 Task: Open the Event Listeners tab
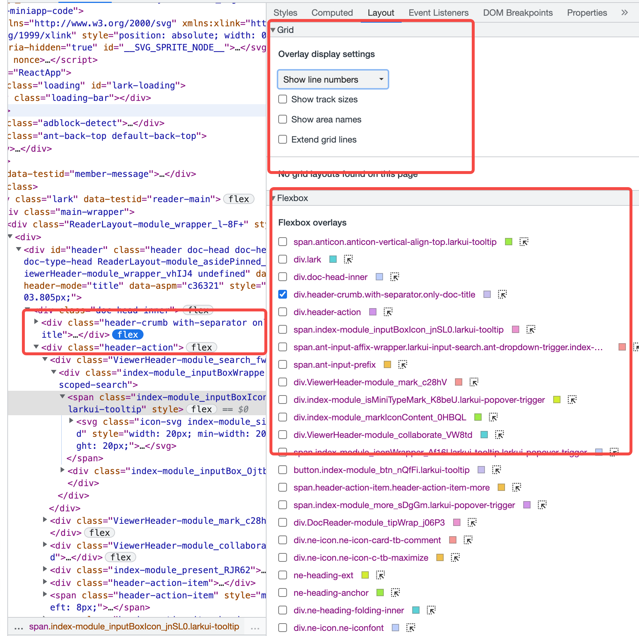coord(439,13)
